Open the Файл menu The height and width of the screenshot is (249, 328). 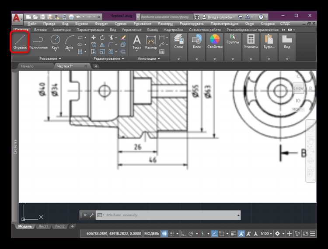[x=32, y=24]
